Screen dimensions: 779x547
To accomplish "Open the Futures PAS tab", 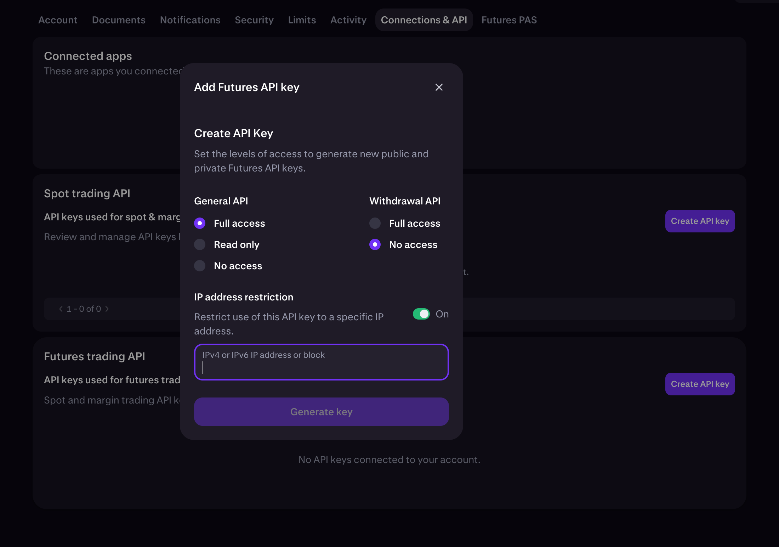I will tap(509, 20).
